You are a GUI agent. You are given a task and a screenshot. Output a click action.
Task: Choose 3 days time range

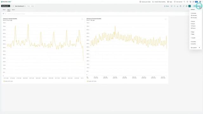coord(193,32)
